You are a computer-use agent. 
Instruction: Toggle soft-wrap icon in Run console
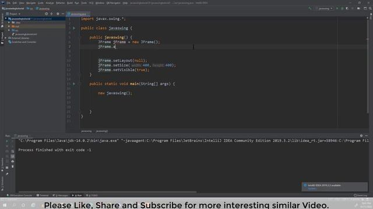pos(13,151)
